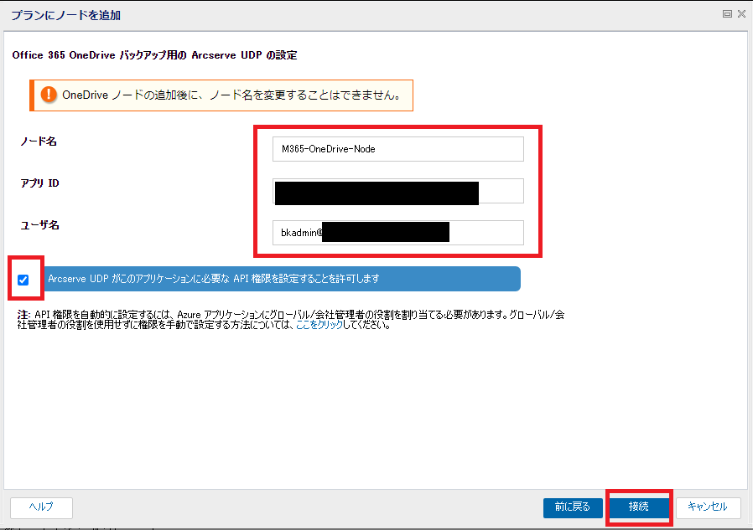Click the OneDrive ノードの追加後 warning message
753x530 pixels.
[232, 95]
